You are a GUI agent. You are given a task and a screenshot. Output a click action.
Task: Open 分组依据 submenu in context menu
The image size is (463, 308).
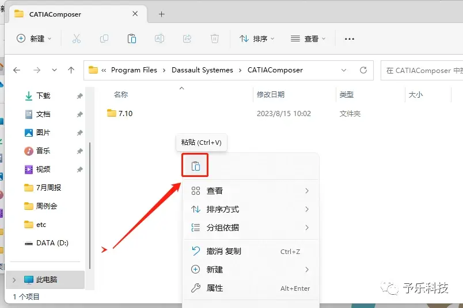coord(251,228)
